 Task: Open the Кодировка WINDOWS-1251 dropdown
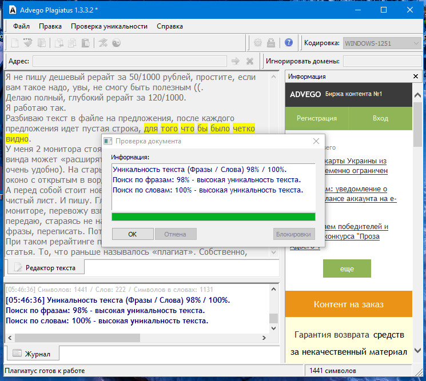point(382,43)
